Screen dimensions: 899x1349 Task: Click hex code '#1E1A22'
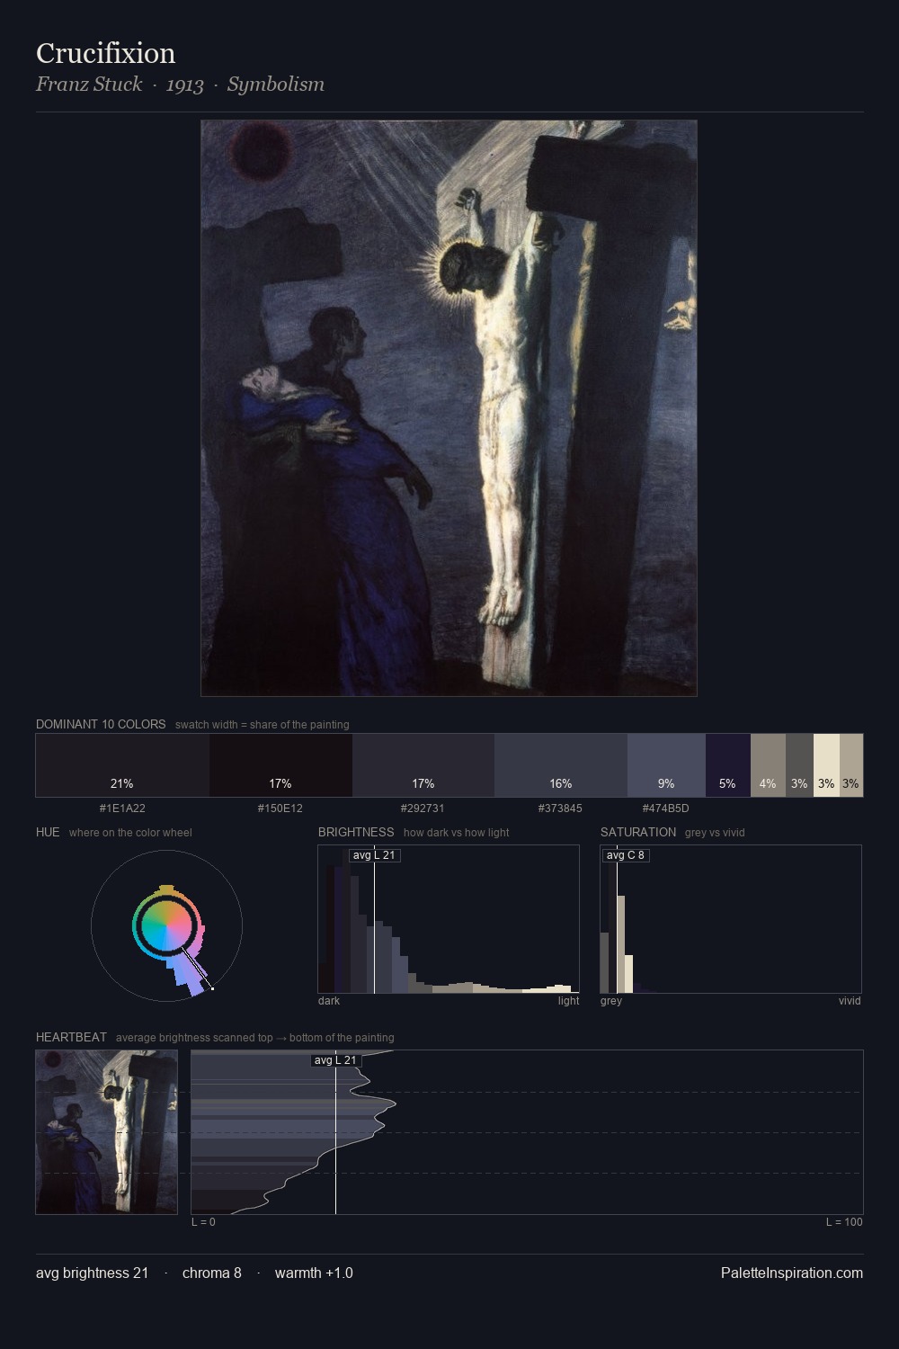coord(122,809)
